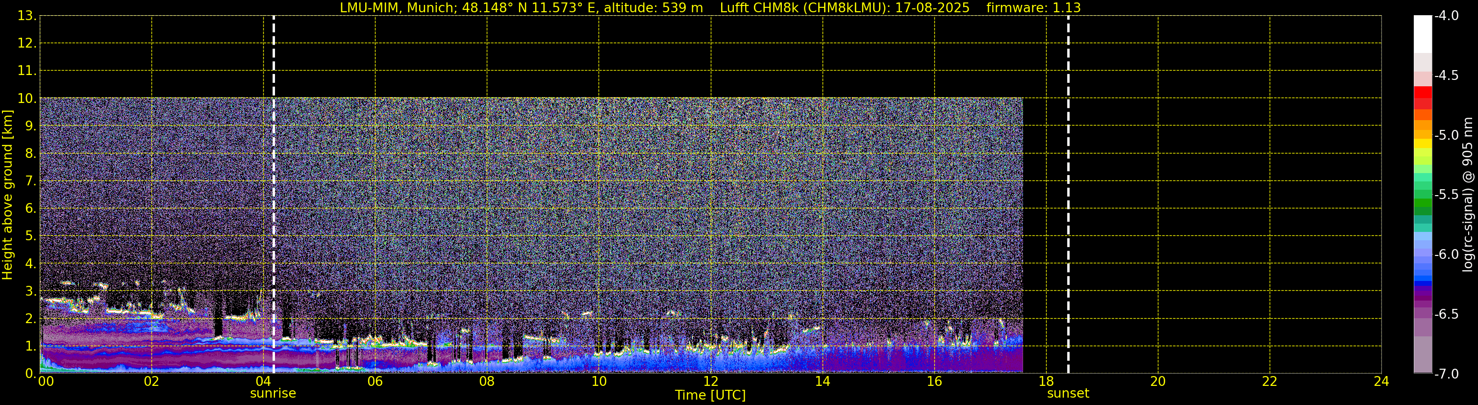Click the '08' time tick label
Image resolution: width=1478 pixels, height=405 pixels.
[x=487, y=381]
